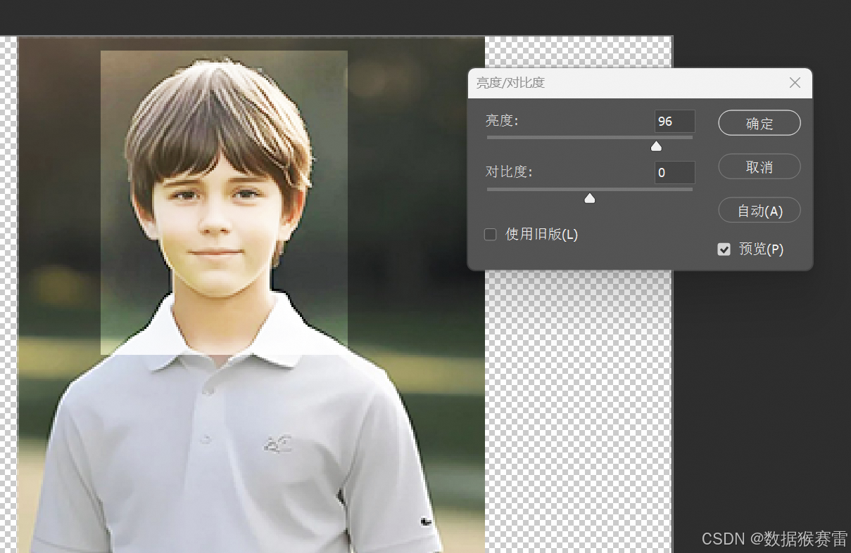Click the 对比度: label

509,171
